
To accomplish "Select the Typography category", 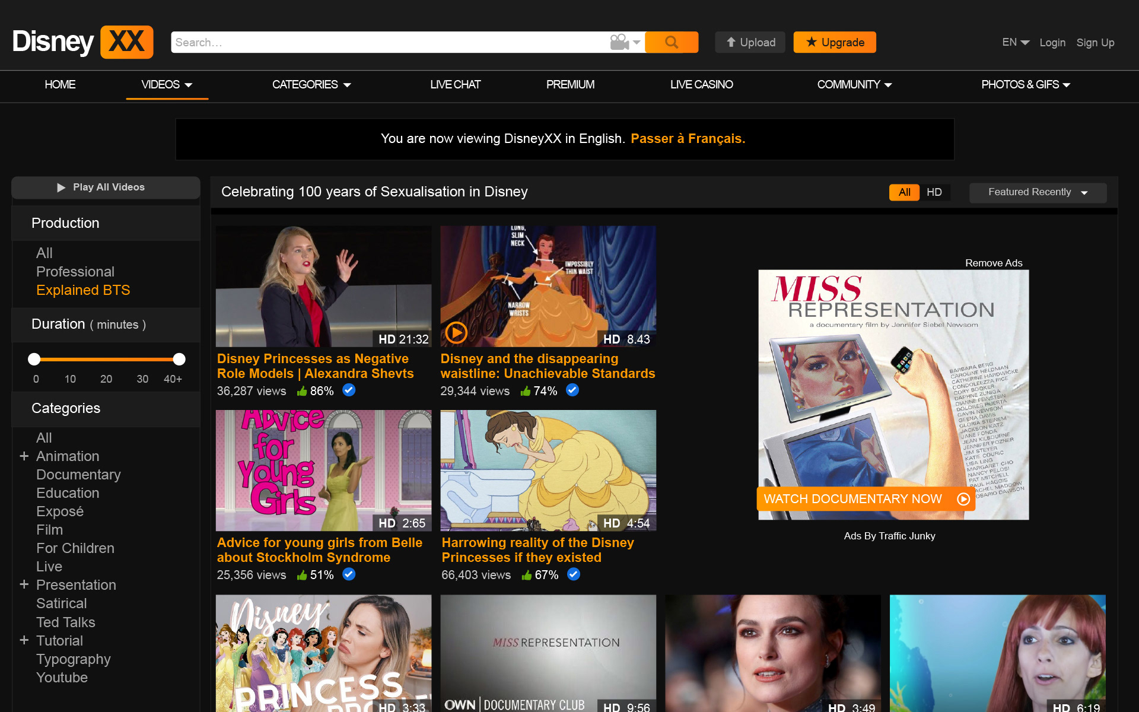I will pos(74,659).
